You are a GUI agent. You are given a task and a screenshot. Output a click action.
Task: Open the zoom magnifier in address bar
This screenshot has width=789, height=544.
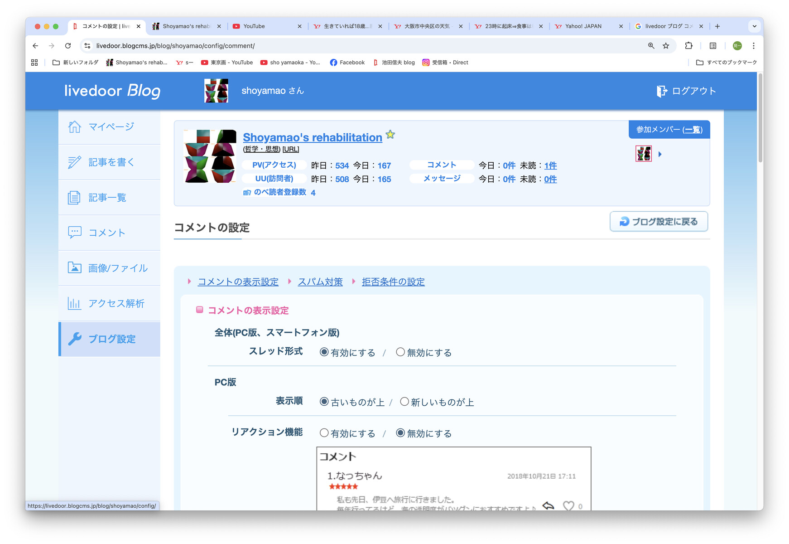651,46
